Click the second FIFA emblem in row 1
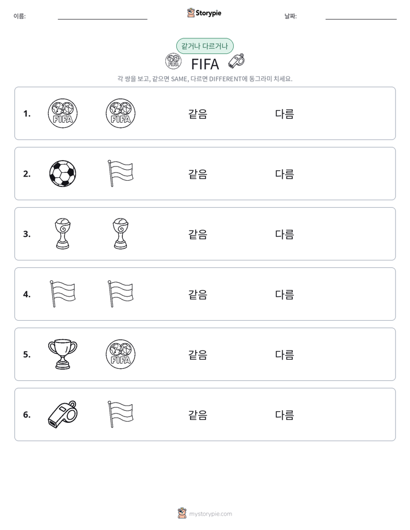Viewport: 410px width, 530px height. (121, 113)
